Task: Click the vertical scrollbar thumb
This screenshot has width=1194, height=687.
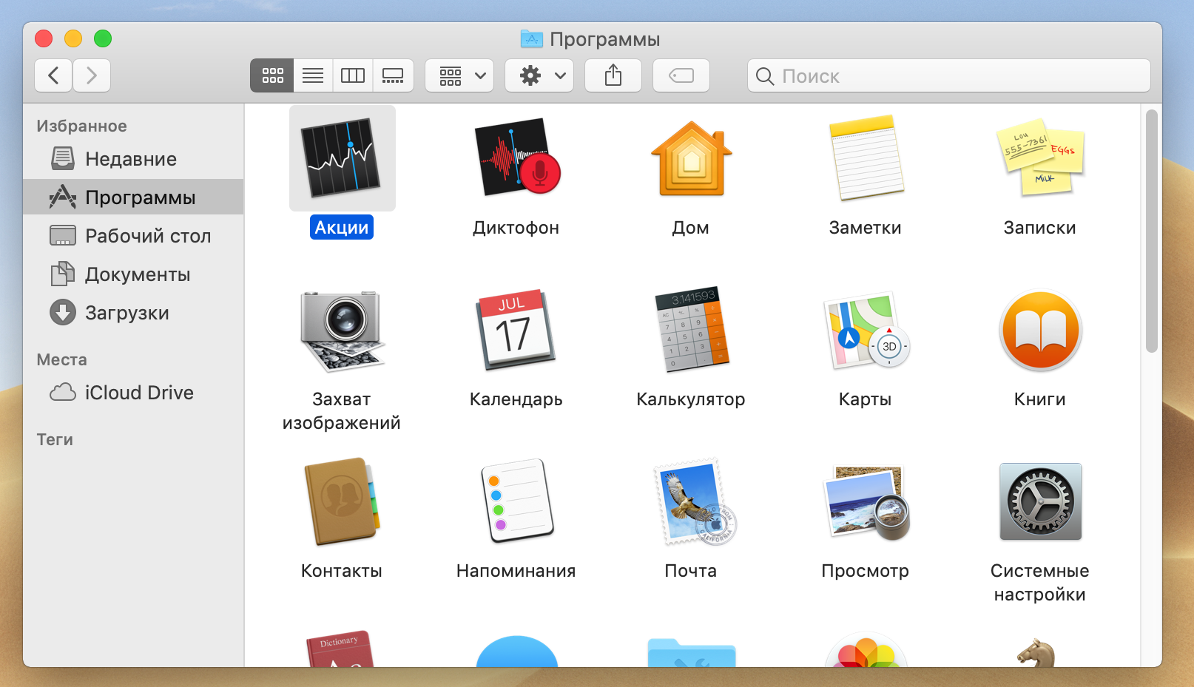Action: [1151, 231]
